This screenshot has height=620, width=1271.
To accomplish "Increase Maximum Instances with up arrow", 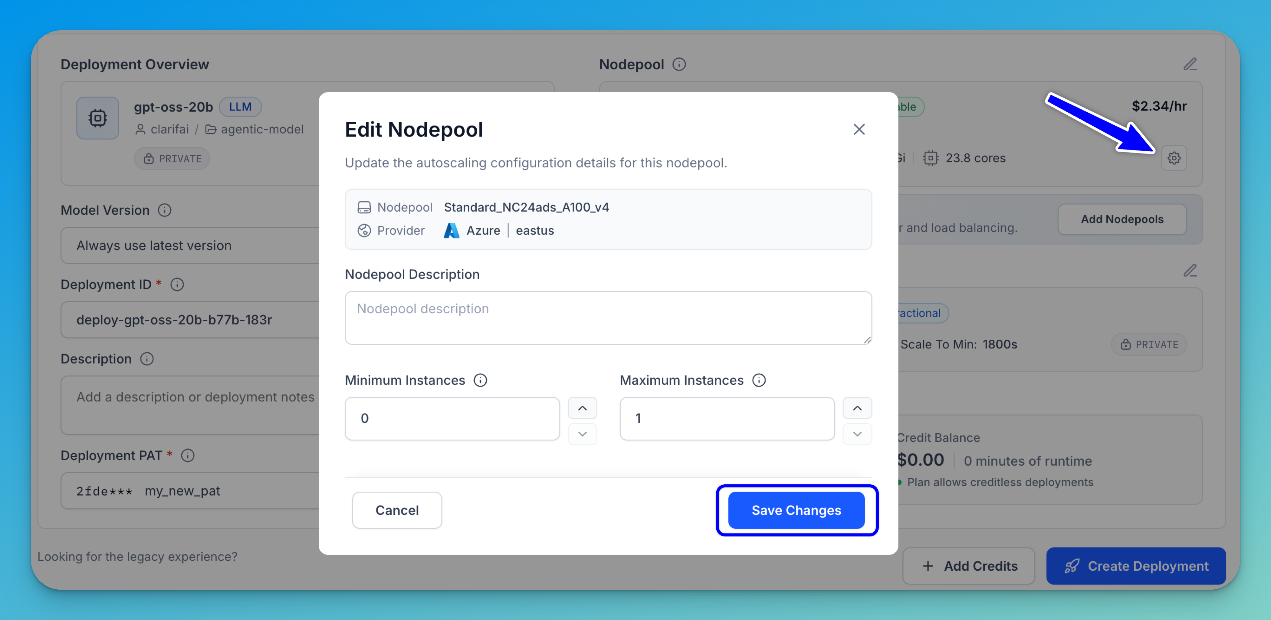I will pos(857,408).
